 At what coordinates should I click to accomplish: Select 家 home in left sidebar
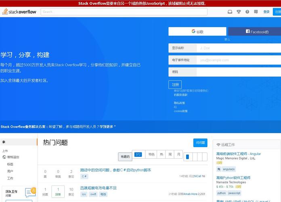(x=19, y=142)
